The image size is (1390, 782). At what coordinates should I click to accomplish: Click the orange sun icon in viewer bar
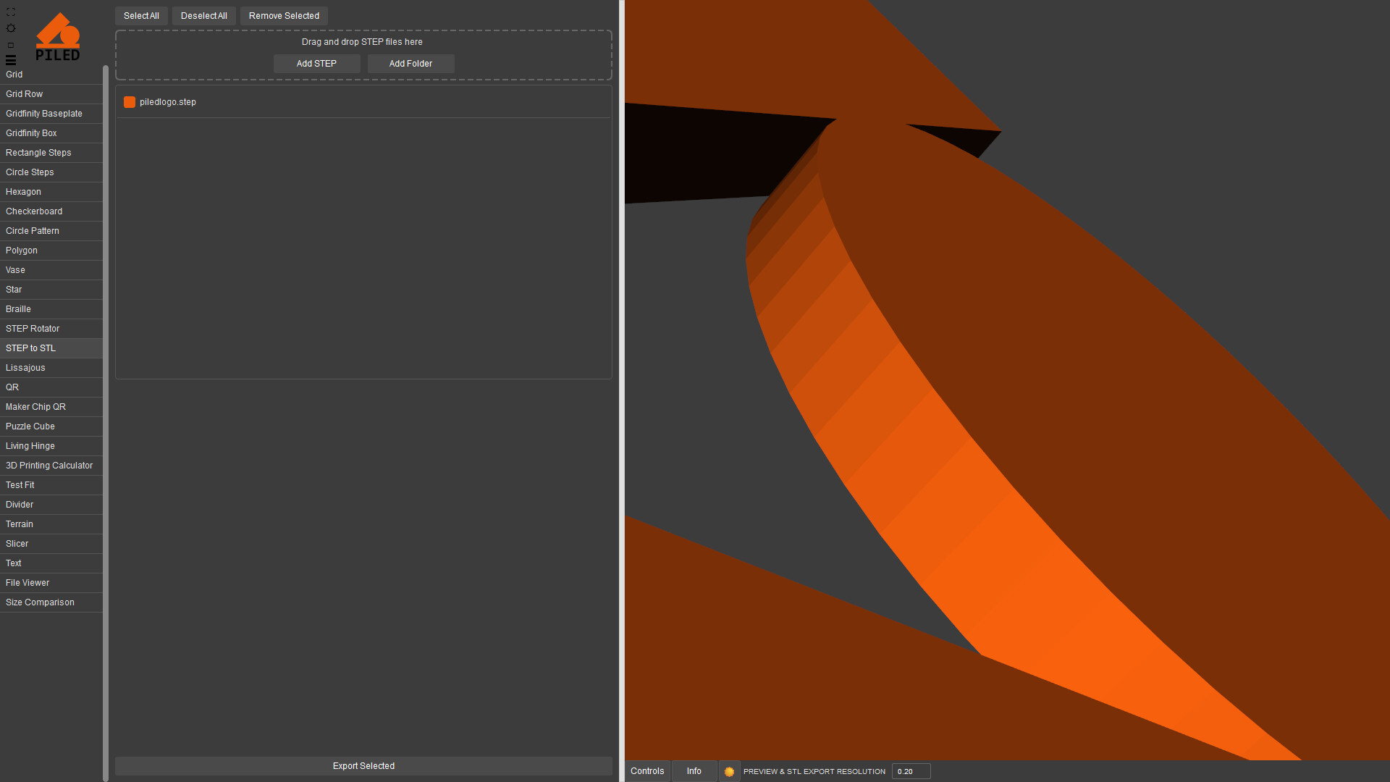pyautogui.click(x=729, y=772)
